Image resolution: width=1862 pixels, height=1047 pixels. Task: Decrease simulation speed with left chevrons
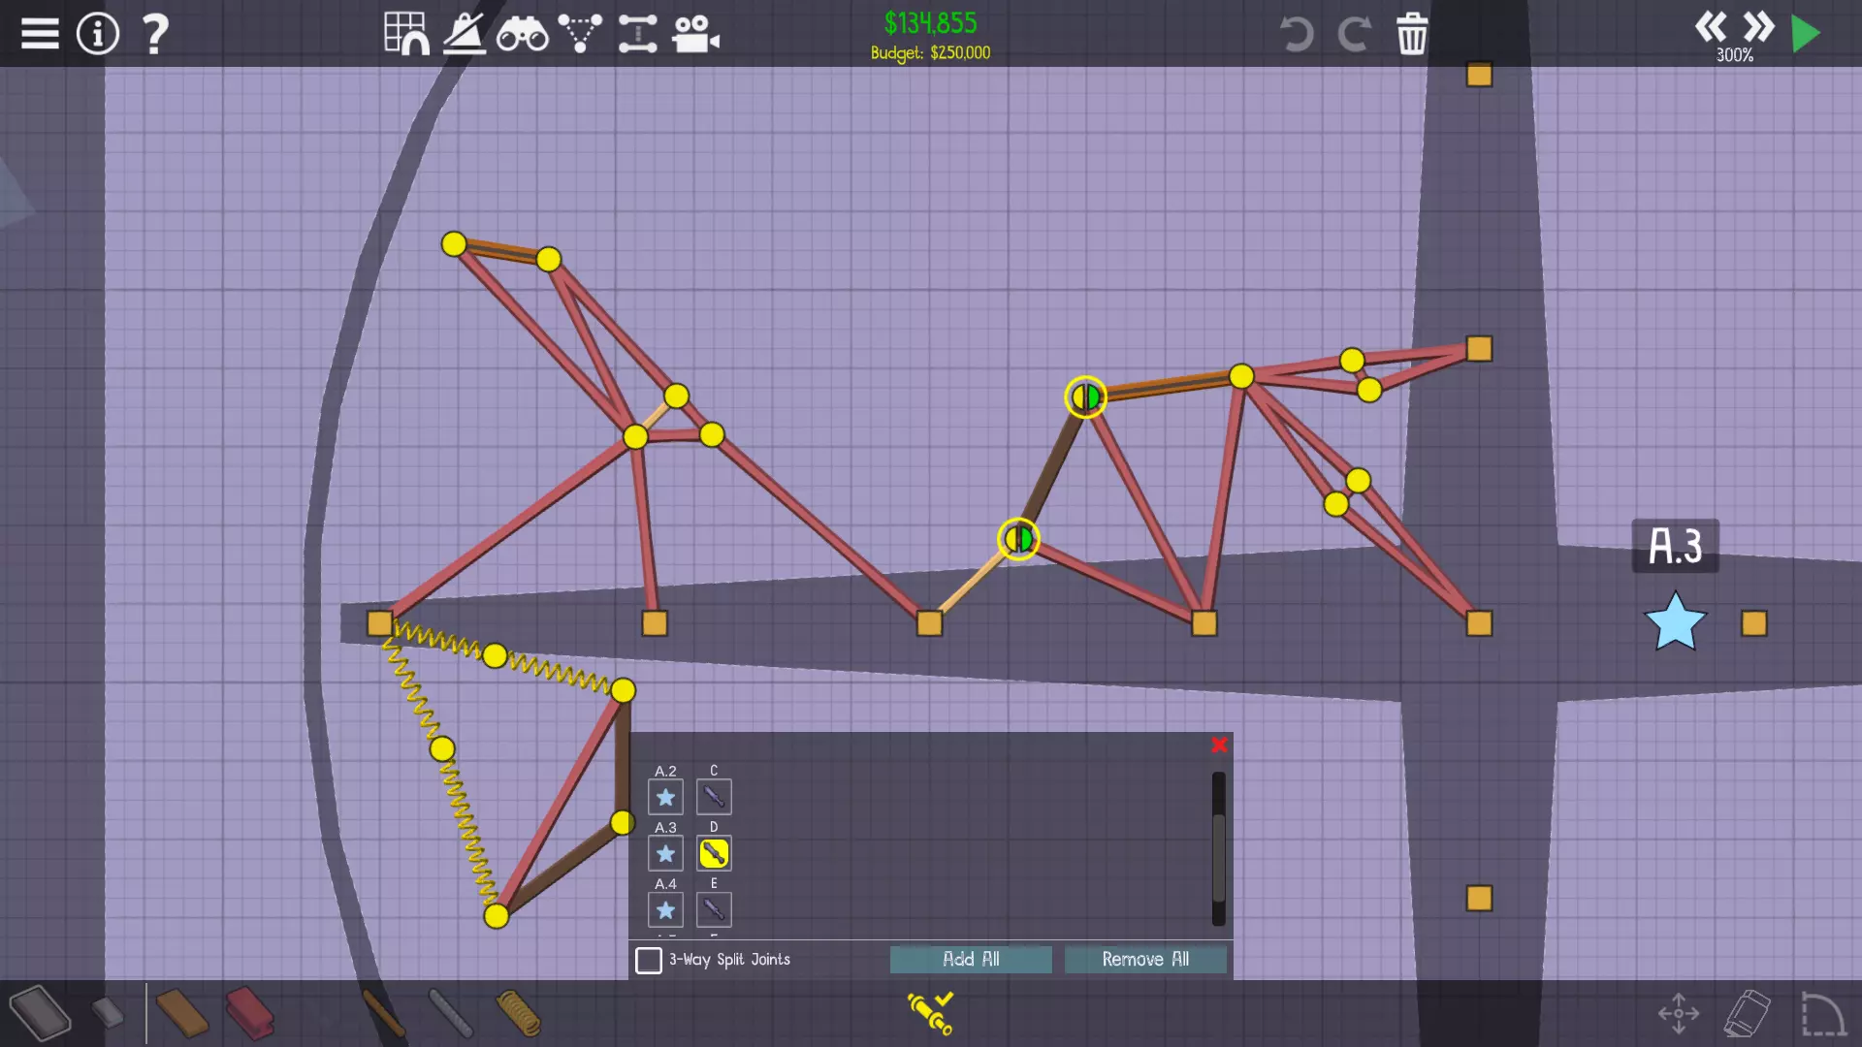(x=1711, y=26)
